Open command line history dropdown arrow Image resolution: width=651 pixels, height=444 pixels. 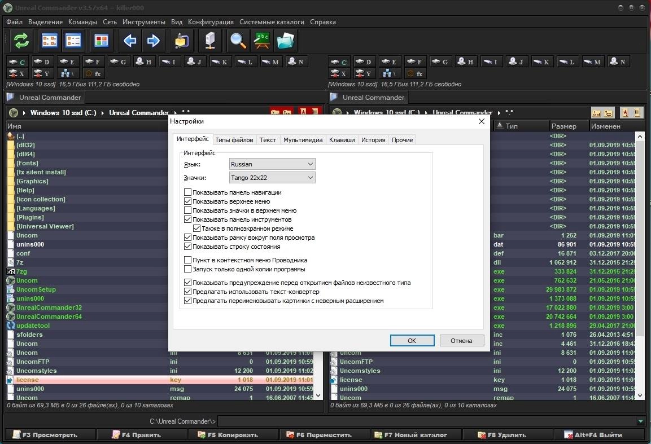(641, 421)
